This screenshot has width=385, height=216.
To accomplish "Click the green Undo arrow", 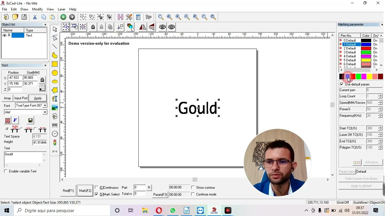I will click(x=63, y=17).
